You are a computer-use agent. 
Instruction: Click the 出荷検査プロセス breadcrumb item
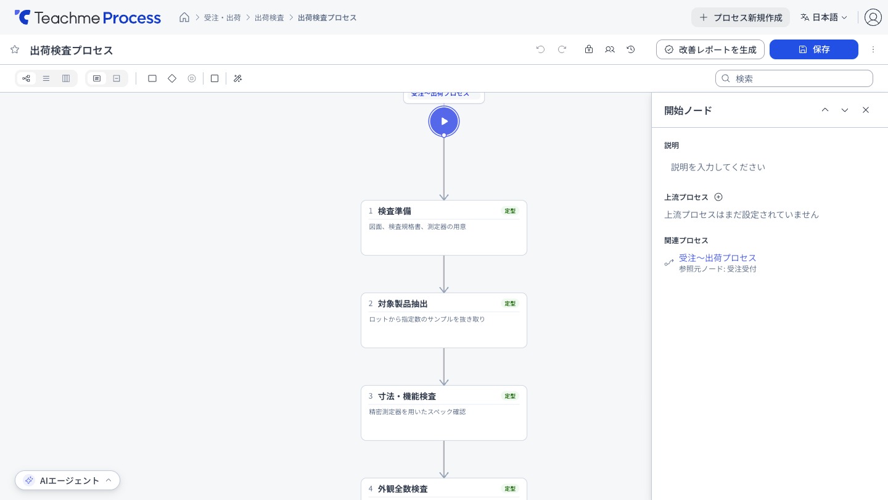click(327, 17)
